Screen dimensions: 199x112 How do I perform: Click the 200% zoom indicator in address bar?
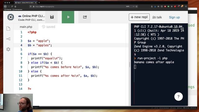128,7
